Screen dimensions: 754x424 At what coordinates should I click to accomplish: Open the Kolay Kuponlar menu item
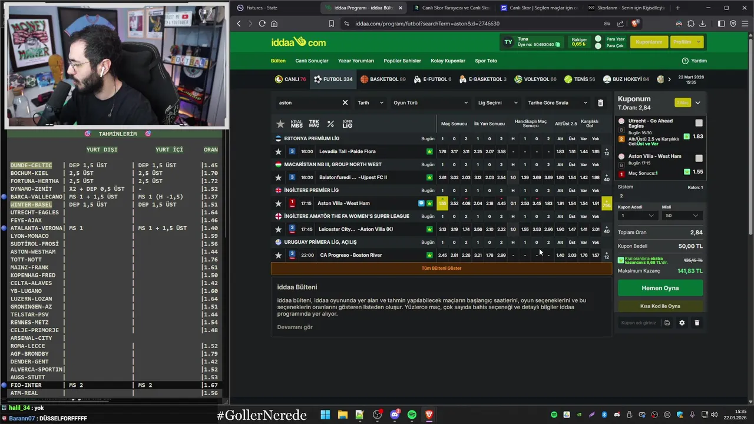click(448, 61)
